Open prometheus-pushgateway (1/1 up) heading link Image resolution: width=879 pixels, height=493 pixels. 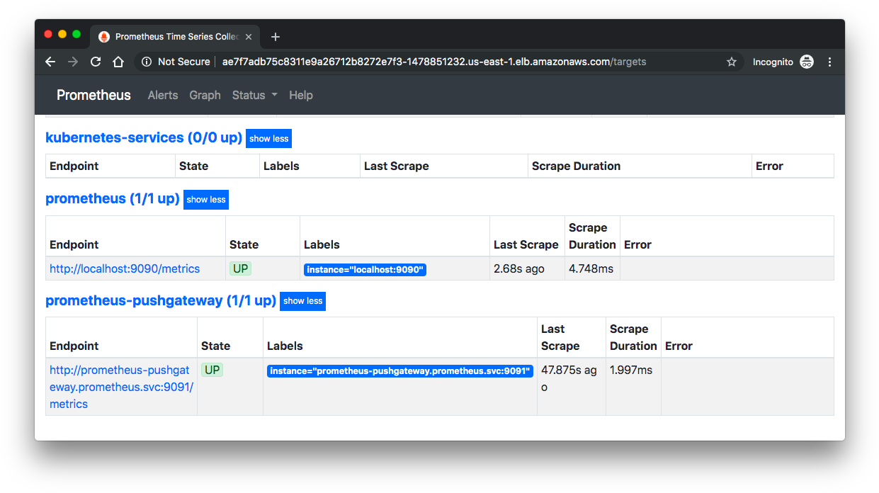coord(161,300)
